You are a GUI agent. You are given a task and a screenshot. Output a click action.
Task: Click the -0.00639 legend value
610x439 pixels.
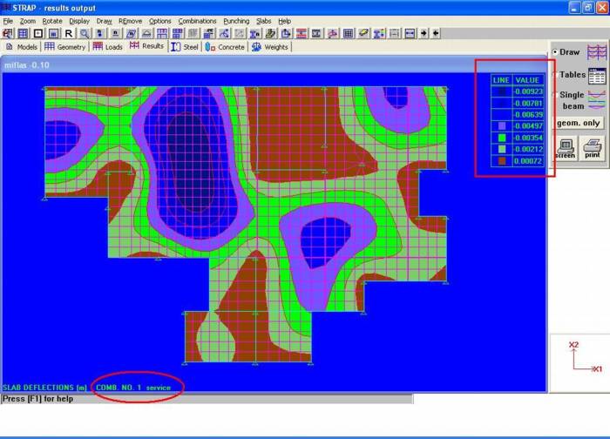pos(528,115)
